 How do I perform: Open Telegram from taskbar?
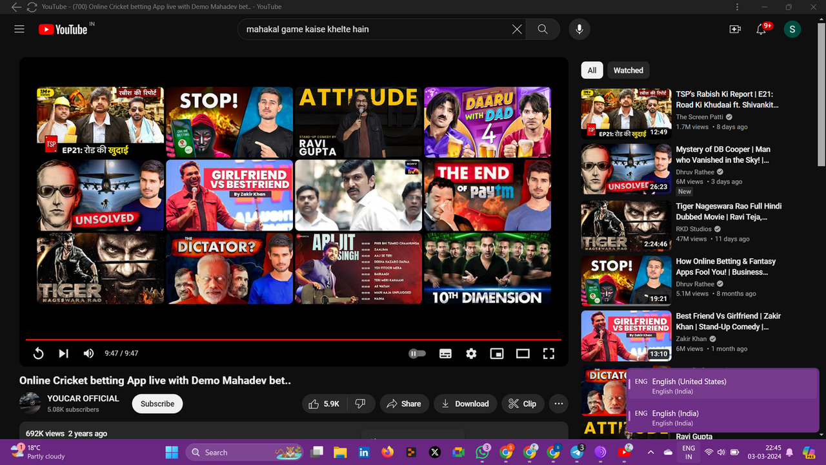(x=577, y=452)
